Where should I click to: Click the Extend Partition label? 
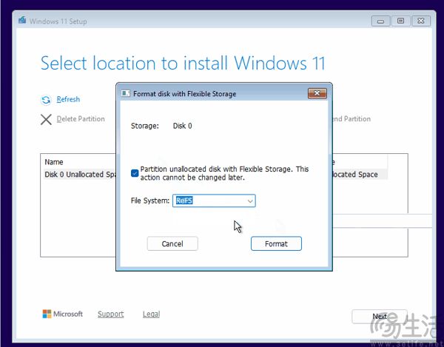pos(351,119)
